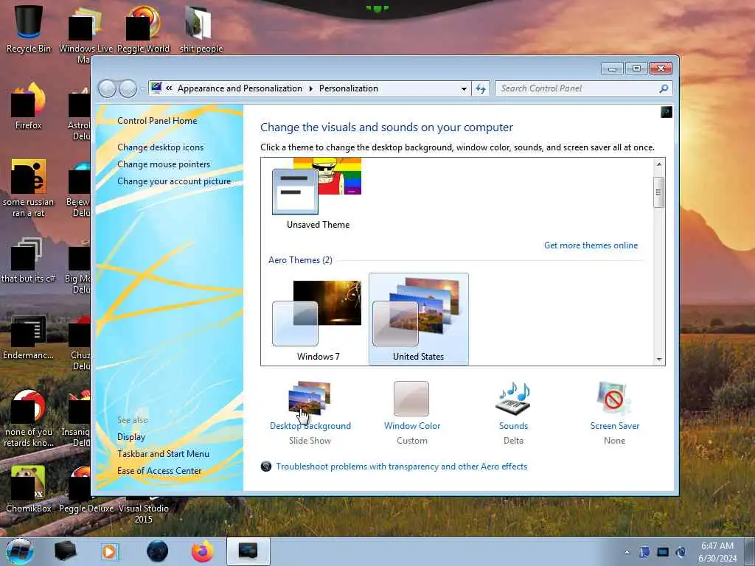Open Windows Media Player from taskbar
The height and width of the screenshot is (566, 755).
(x=109, y=551)
